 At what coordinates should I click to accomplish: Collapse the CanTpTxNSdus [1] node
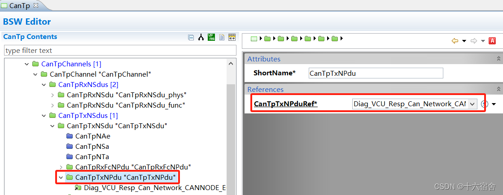pyautogui.click(x=44, y=116)
